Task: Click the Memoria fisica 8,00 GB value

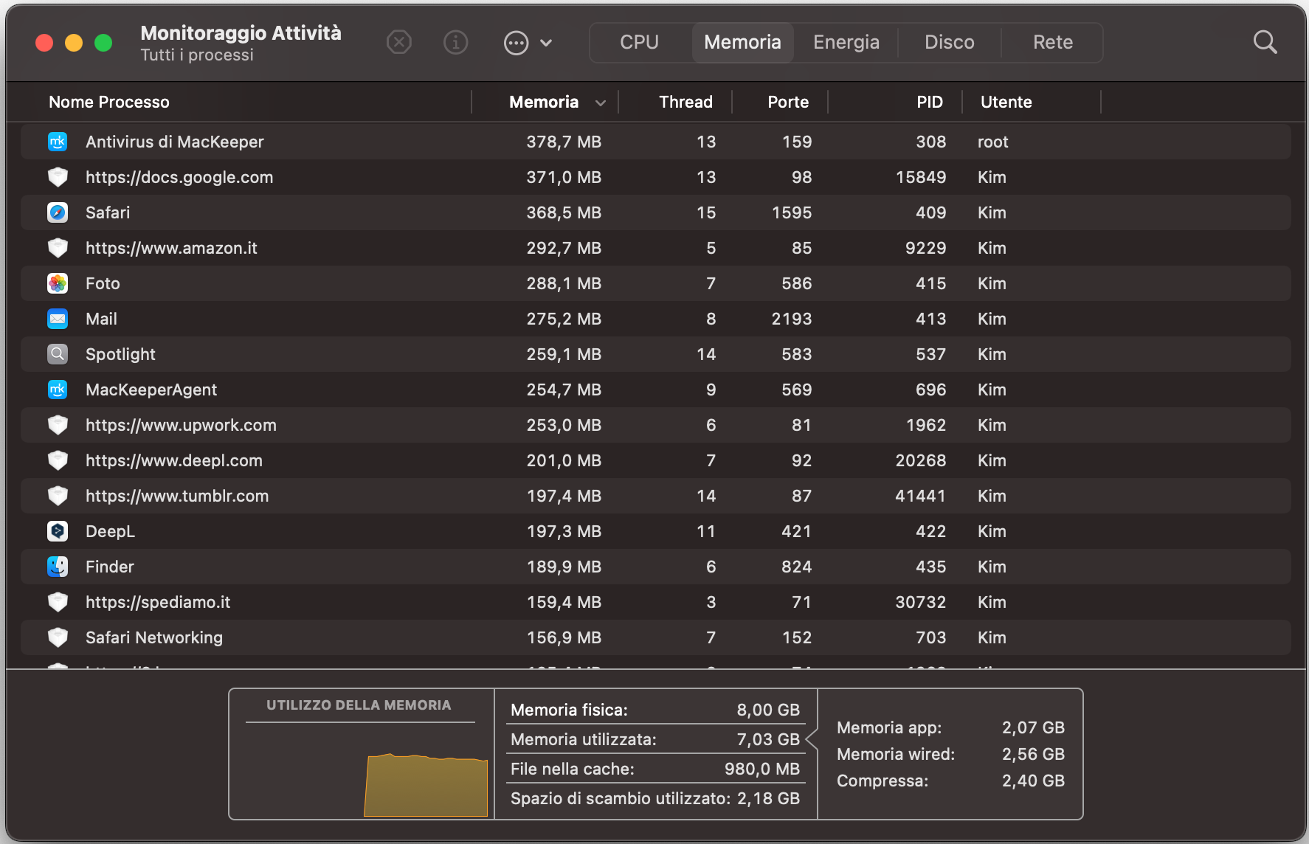Action: pos(768,710)
